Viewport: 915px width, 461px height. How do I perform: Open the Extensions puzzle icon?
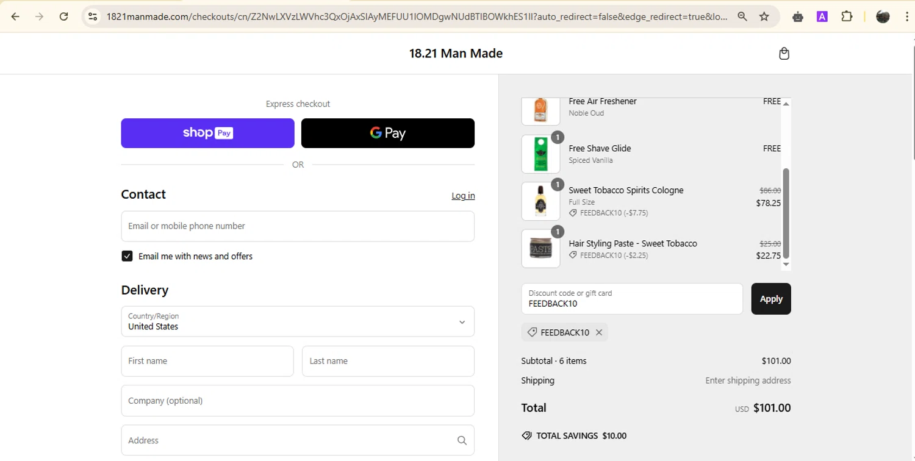[x=847, y=16]
